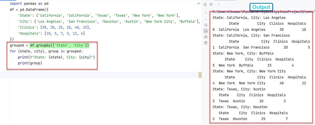Click the output row '3 Texas Austin'
315x125 pixels.
pyautogui.click(x=249, y=101)
